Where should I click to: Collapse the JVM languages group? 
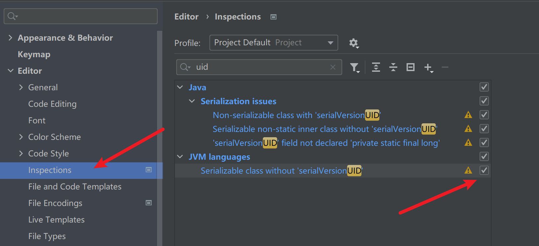(x=180, y=157)
